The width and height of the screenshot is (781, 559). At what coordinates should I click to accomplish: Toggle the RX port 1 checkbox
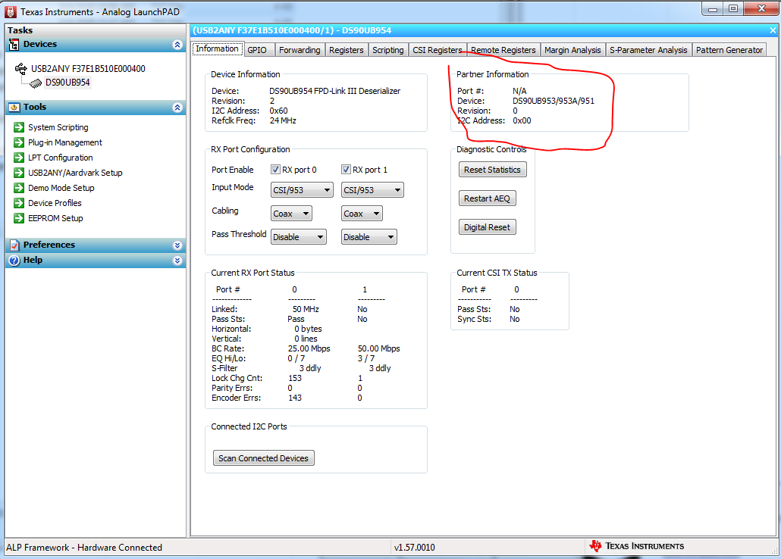coord(346,170)
